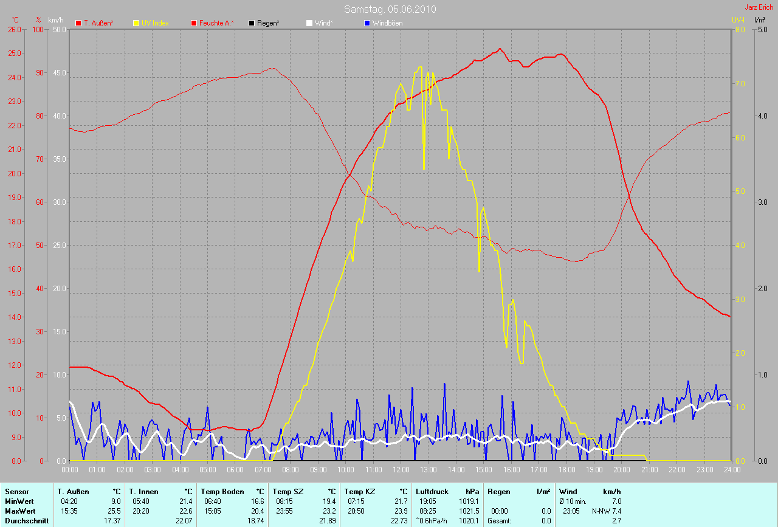Click the red T. Außen legend square
Viewport: 778px width, 527px height.
pyautogui.click(x=78, y=23)
